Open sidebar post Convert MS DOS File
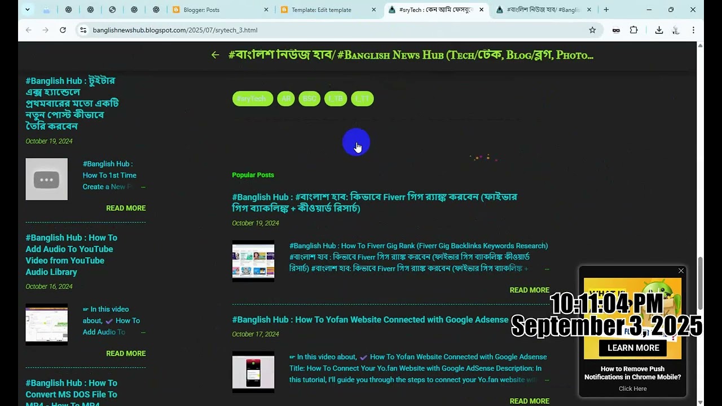The height and width of the screenshot is (406, 722). coord(71,393)
